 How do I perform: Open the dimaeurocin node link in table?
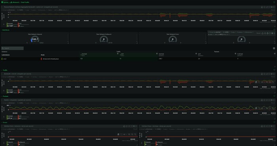pos(51,59)
